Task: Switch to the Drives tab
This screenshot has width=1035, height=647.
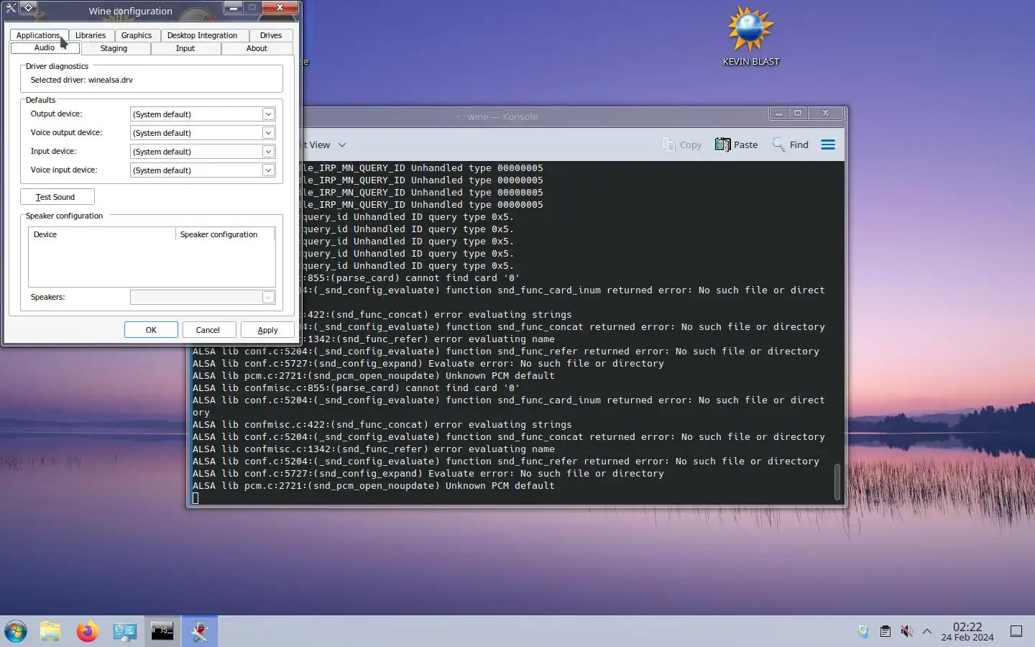Action: [271, 35]
